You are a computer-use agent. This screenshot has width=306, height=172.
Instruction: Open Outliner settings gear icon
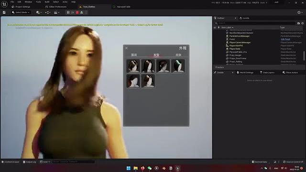303,23
